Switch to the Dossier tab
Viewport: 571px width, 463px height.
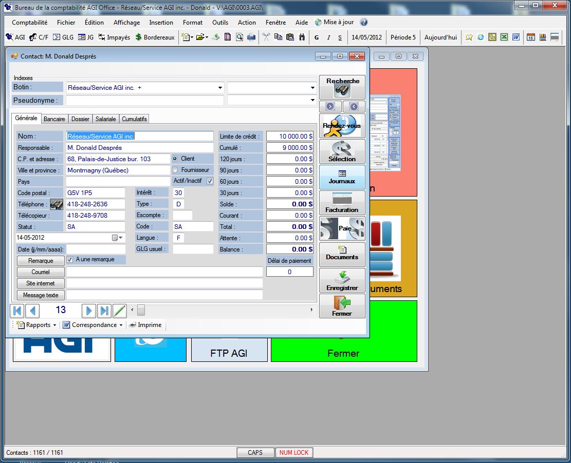click(x=80, y=119)
